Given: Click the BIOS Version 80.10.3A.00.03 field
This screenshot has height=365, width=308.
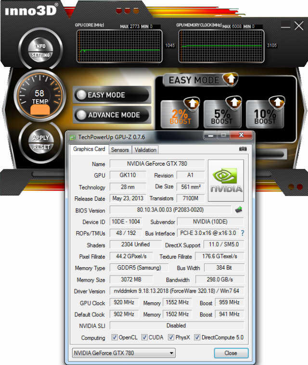Looking at the screenshot, I should click(170, 210).
